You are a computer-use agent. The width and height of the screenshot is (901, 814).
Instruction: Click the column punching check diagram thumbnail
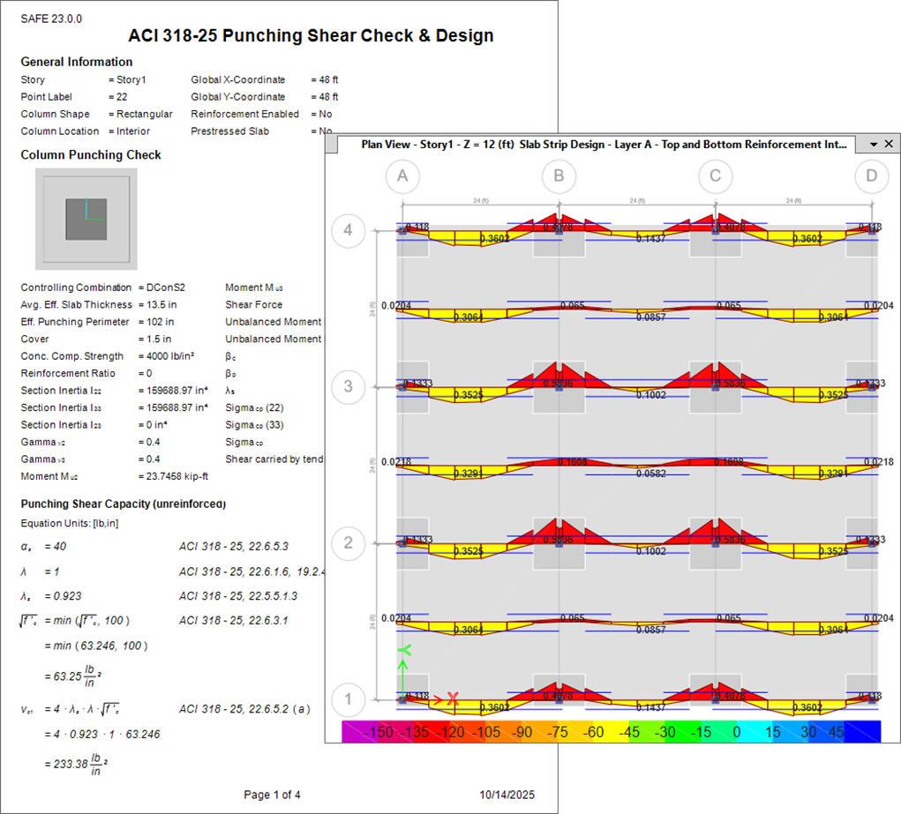pyautogui.click(x=86, y=220)
